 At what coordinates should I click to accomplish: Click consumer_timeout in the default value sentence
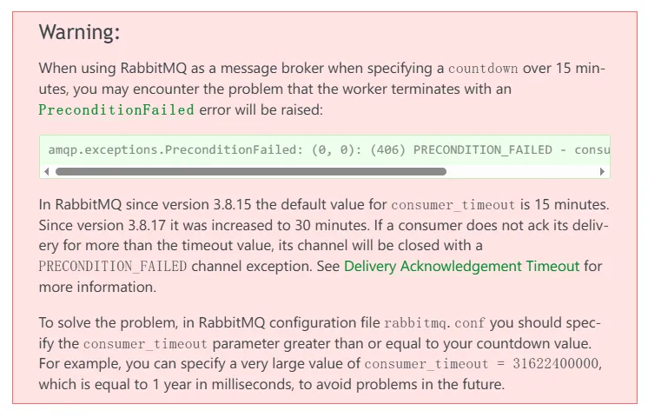click(453, 205)
